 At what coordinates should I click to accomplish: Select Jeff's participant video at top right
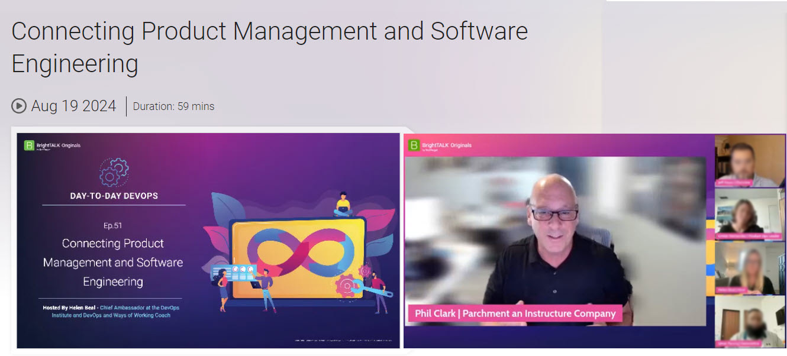point(749,162)
